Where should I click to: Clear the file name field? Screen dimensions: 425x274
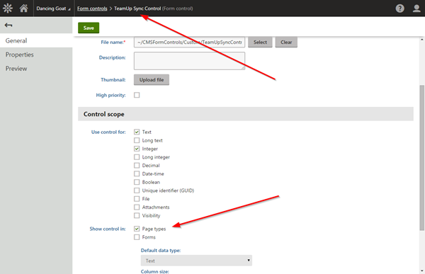coord(286,42)
